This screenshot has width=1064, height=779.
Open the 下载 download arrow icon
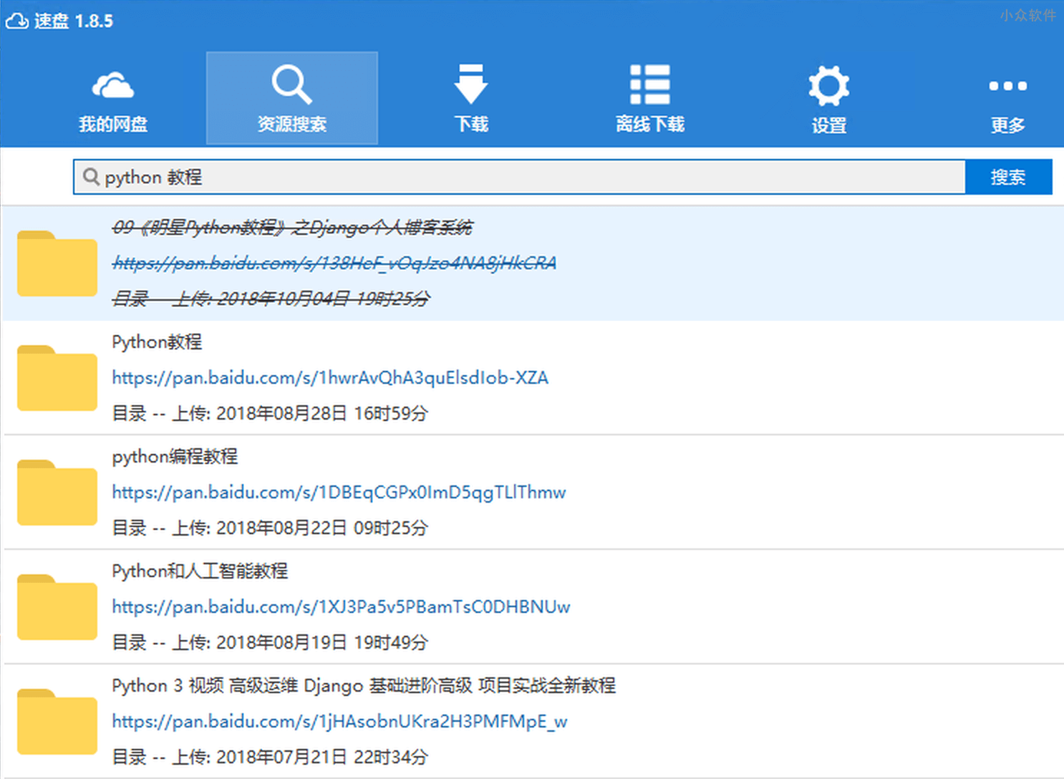(x=470, y=84)
